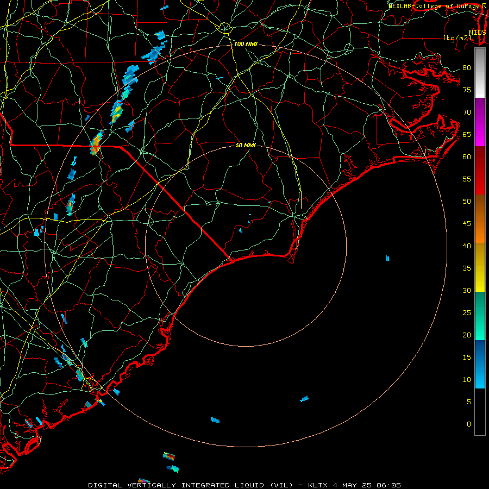Screen dimensions: 489x489
Task: Click the 25 value on the scale
Action: point(467,313)
